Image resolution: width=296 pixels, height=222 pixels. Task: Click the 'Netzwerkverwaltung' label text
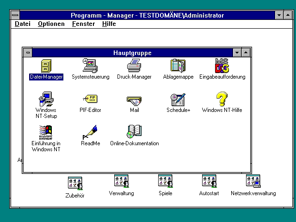coord(253,193)
